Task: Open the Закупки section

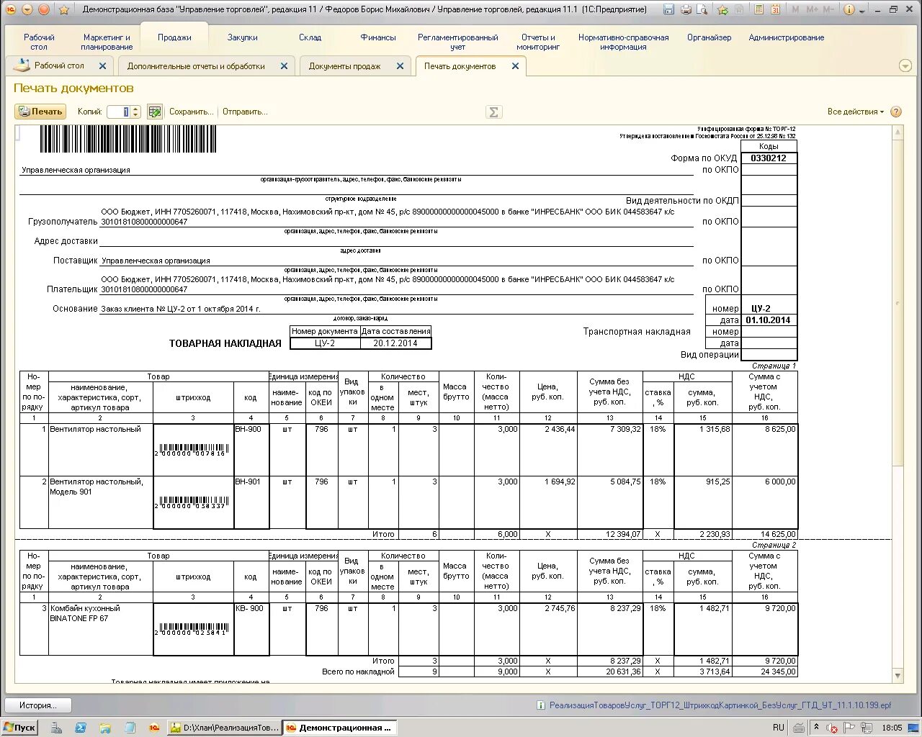Action: point(243,37)
